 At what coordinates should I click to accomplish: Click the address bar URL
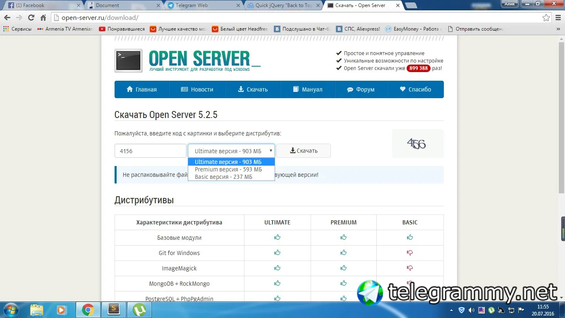[100, 18]
